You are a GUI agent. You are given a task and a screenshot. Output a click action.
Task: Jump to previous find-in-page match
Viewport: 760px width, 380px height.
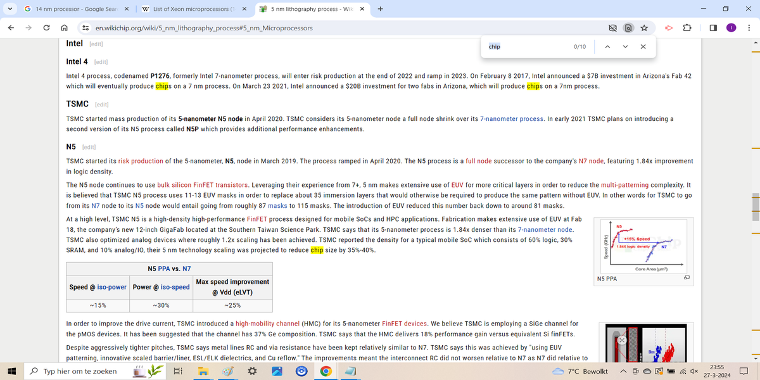[607, 47]
